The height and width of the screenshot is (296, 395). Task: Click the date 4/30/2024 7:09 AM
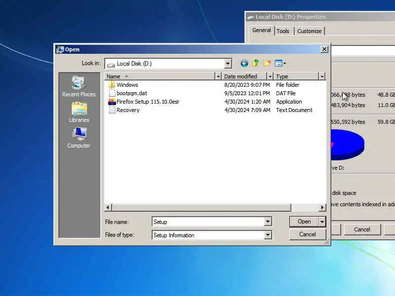pos(247,110)
